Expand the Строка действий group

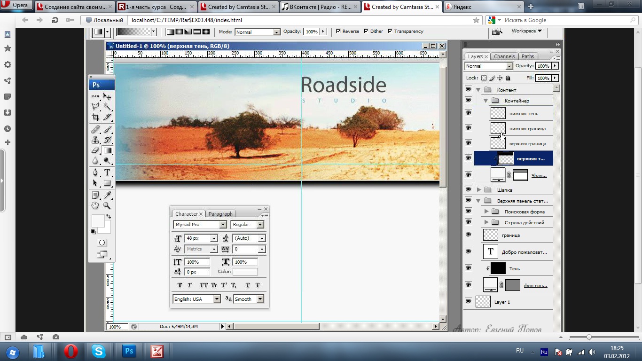pos(486,222)
